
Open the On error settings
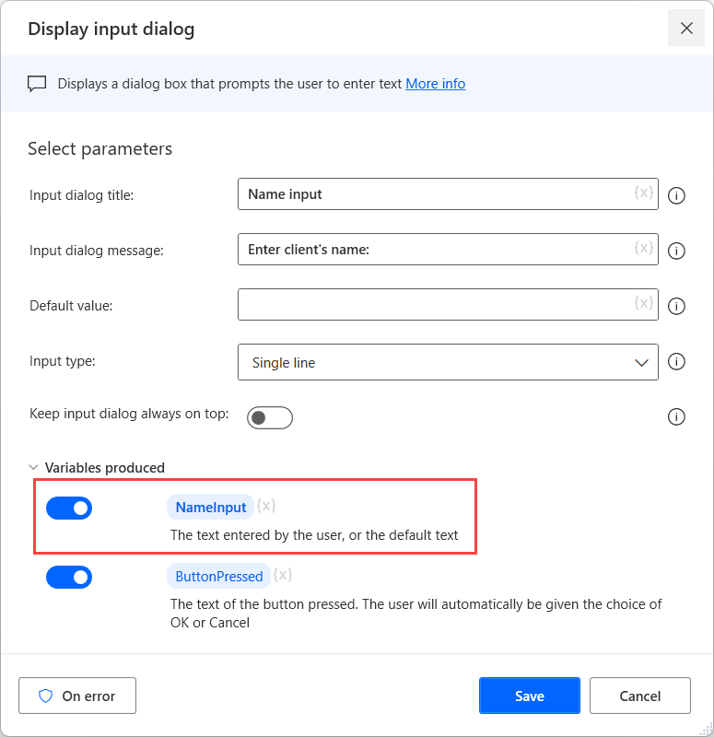(x=76, y=696)
